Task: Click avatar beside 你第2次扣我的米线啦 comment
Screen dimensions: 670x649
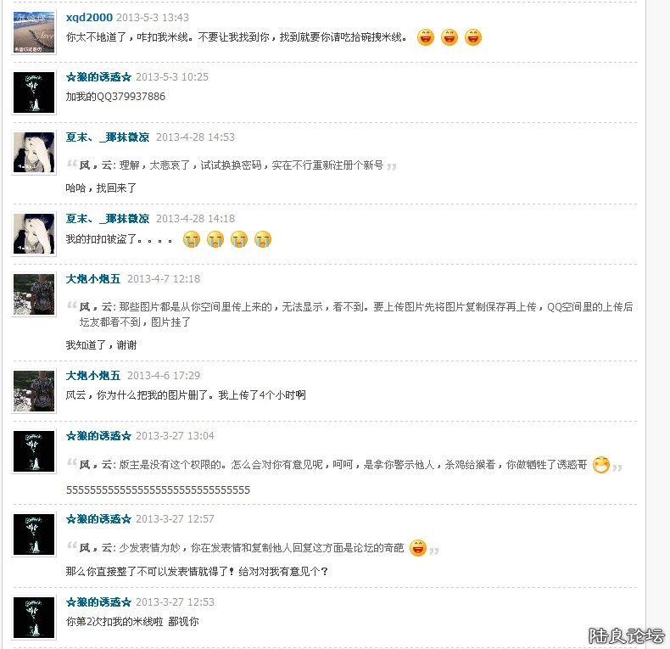Action: pos(34,618)
